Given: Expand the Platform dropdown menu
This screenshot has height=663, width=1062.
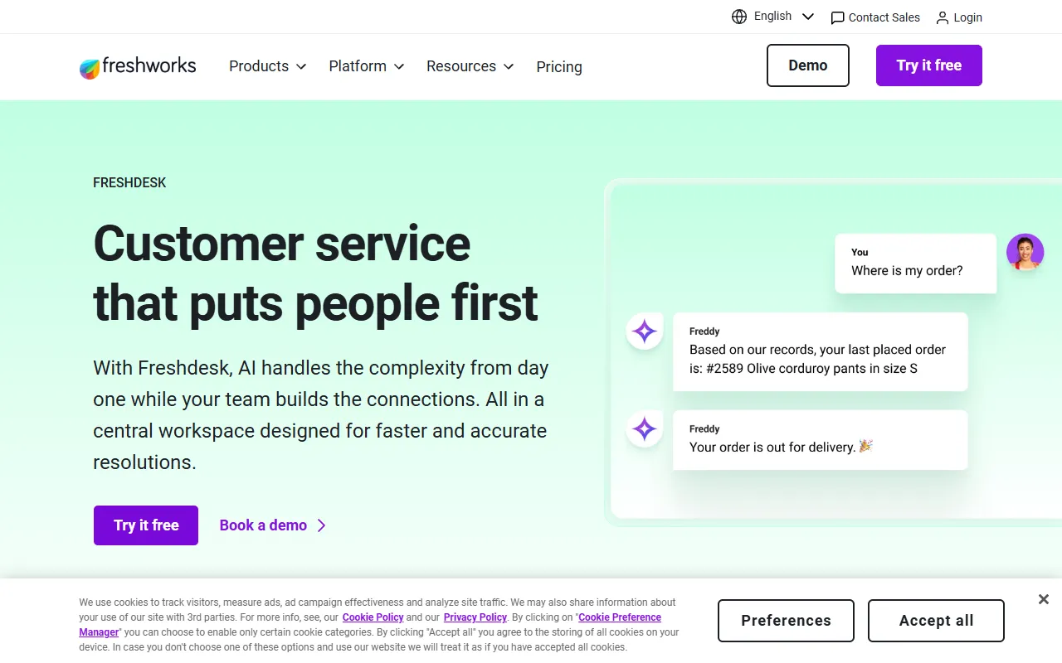Looking at the screenshot, I should [x=366, y=66].
